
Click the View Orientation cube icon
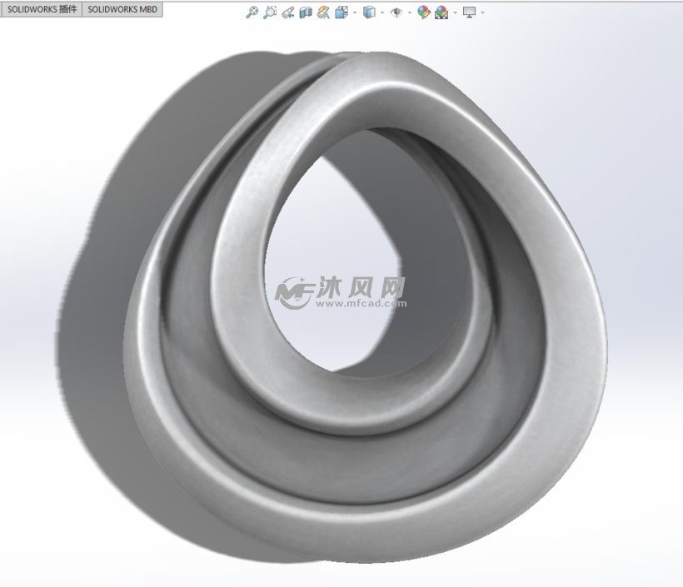click(341, 12)
